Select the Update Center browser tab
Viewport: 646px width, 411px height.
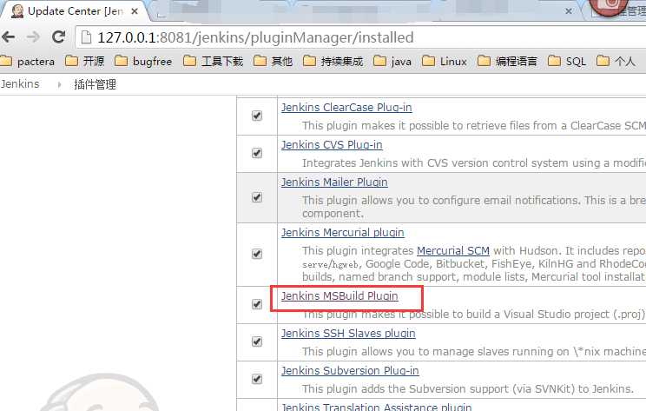point(75,11)
